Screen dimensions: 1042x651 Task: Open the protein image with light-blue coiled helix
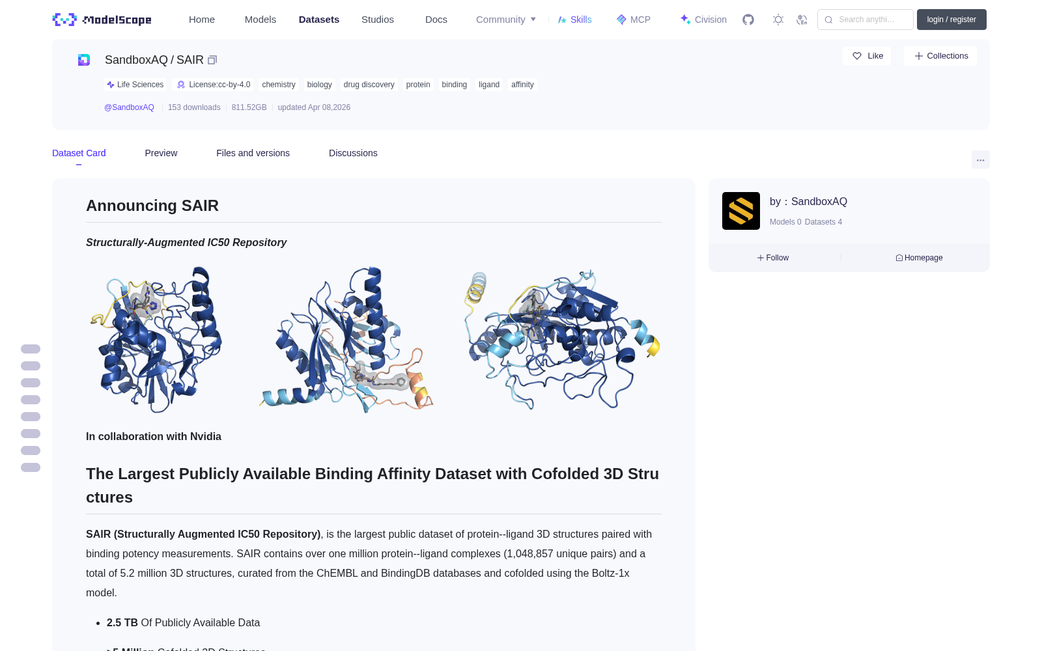(x=563, y=340)
